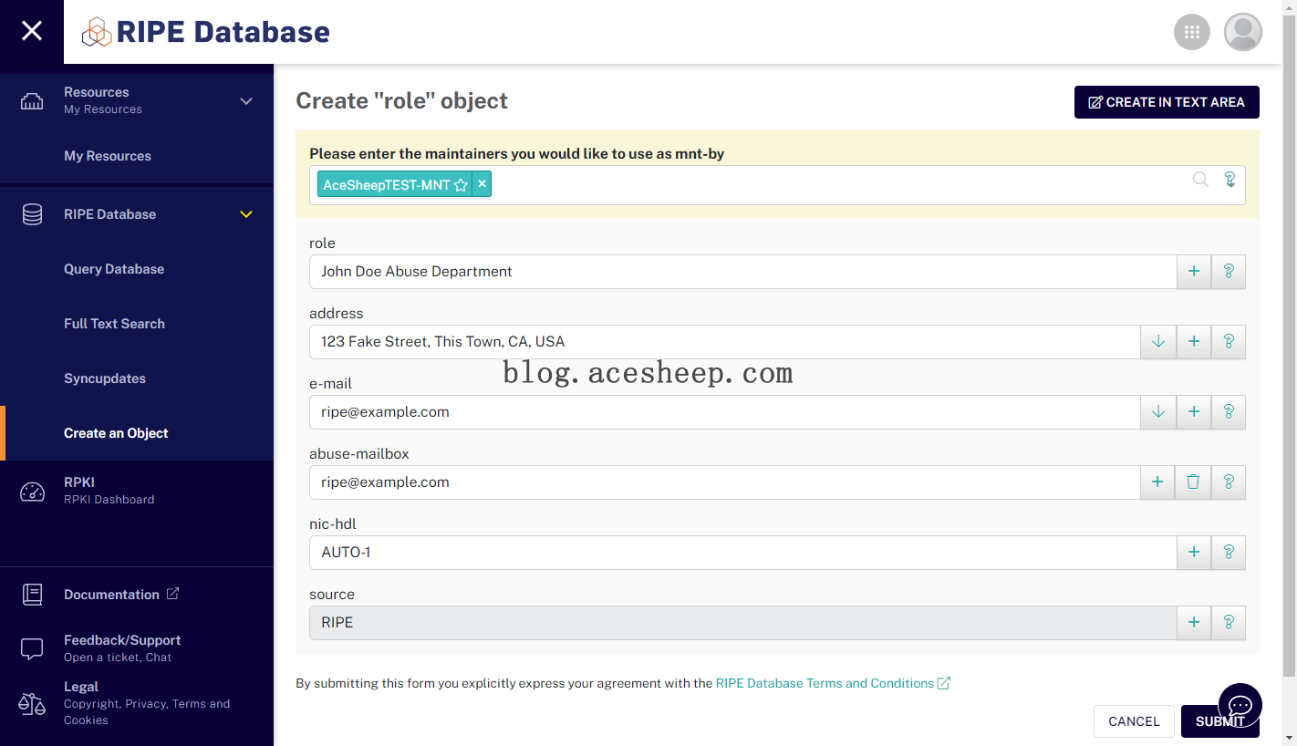Open Feedback/Support
1297x746 pixels.
click(x=122, y=648)
